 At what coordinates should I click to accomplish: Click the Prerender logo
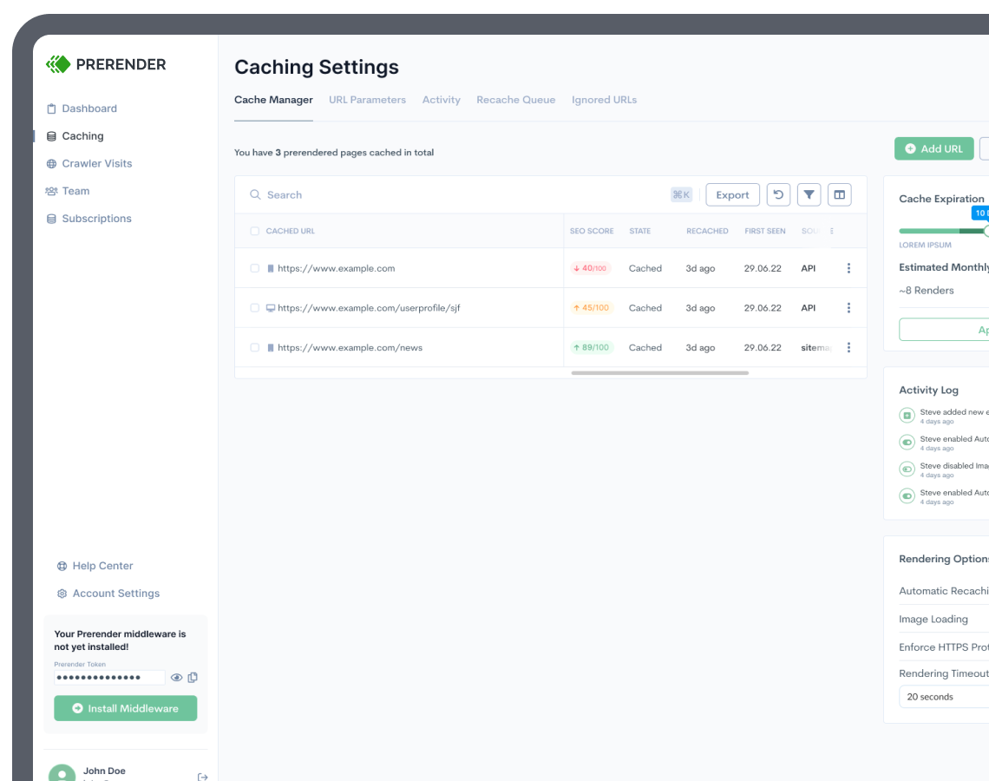(x=106, y=64)
